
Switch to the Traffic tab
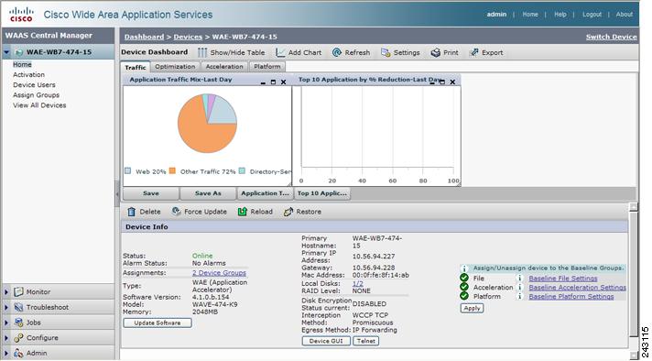coord(136,67)
